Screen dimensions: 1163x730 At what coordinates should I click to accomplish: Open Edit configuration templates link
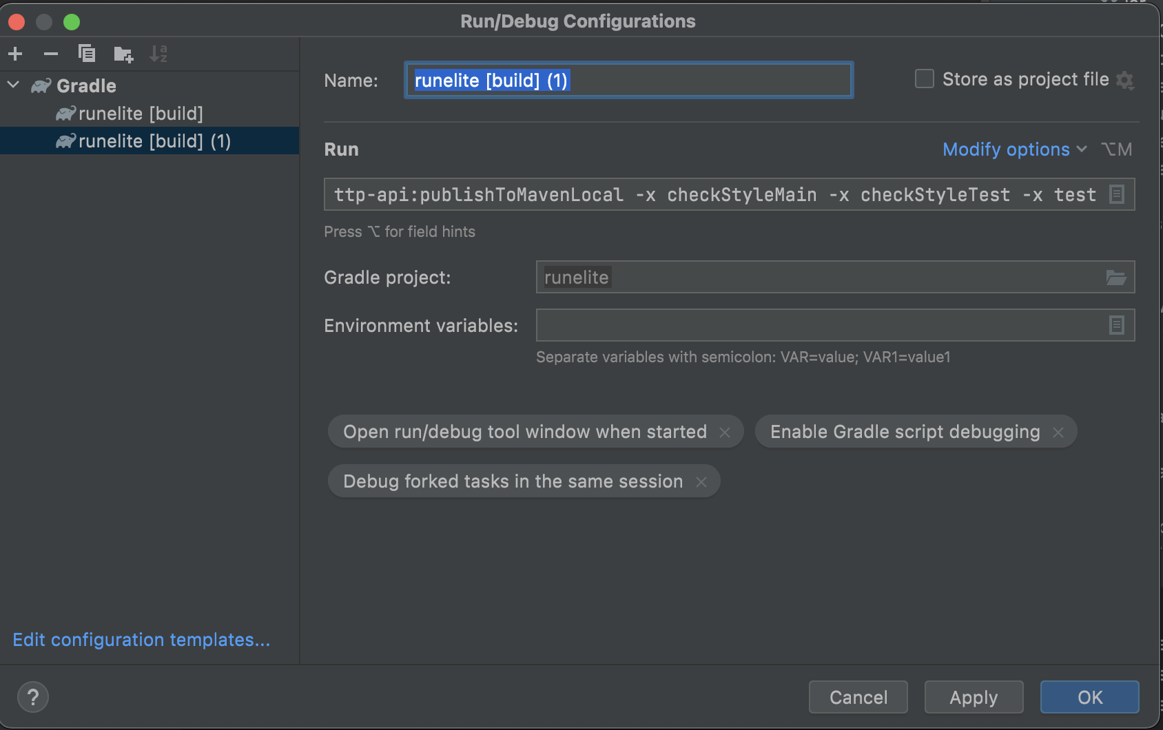tap(141, 640)
